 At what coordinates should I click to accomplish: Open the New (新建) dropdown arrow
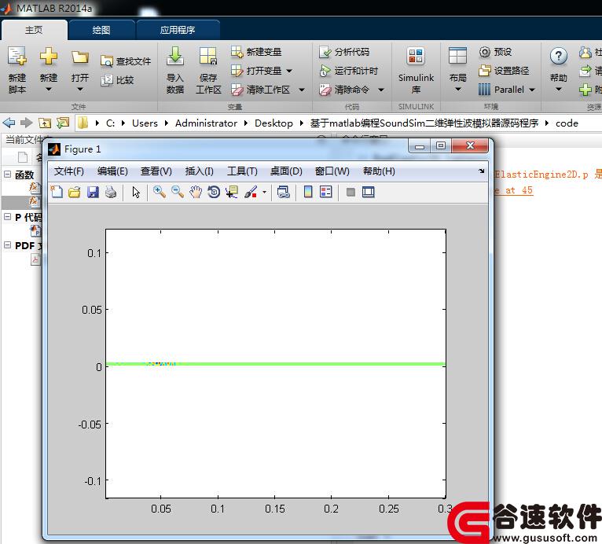click(49, 90)
